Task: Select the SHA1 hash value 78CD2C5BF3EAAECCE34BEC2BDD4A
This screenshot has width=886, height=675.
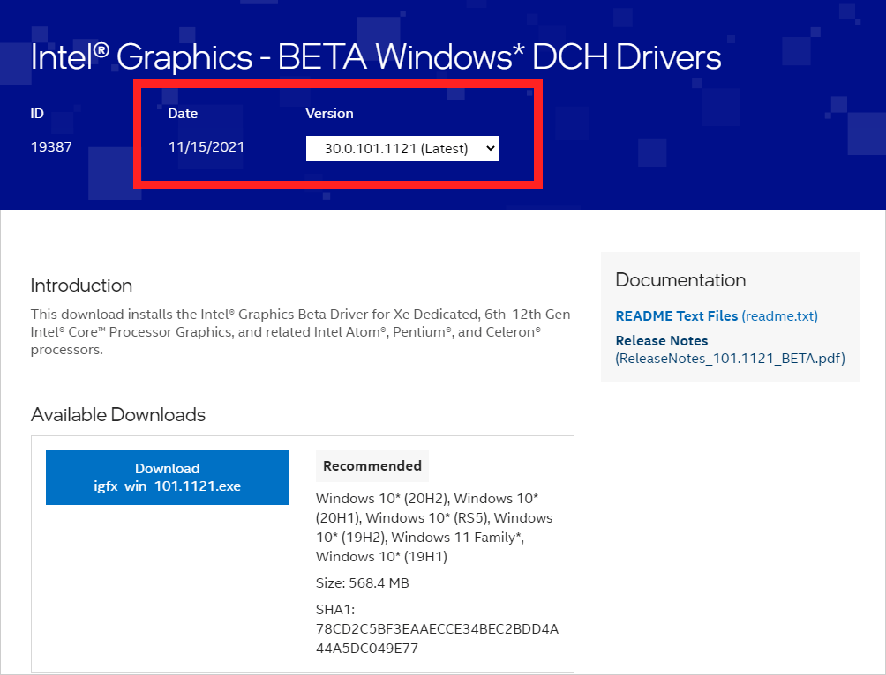Action: (x=438, y=628)
